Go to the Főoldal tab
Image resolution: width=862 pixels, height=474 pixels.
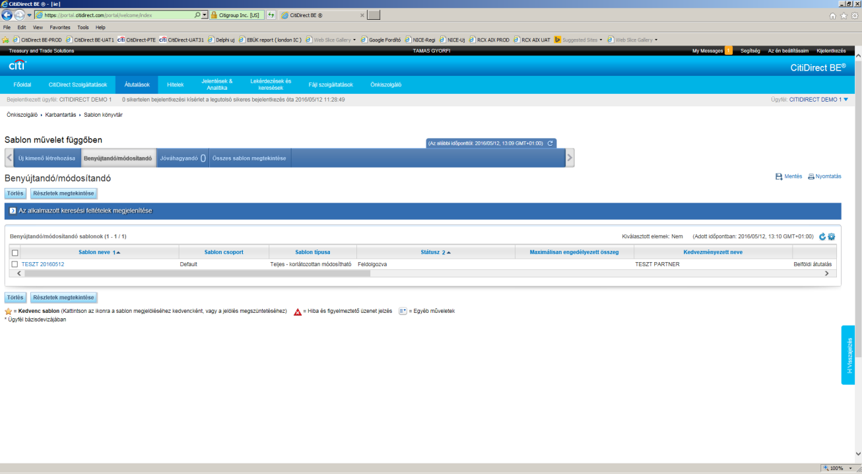[x=22, y=85]
